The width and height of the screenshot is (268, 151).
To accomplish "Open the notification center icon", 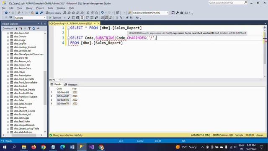I will (261, 147).
